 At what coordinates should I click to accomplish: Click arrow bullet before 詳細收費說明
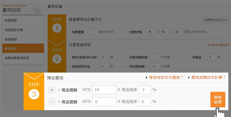(x=209, y=45)
